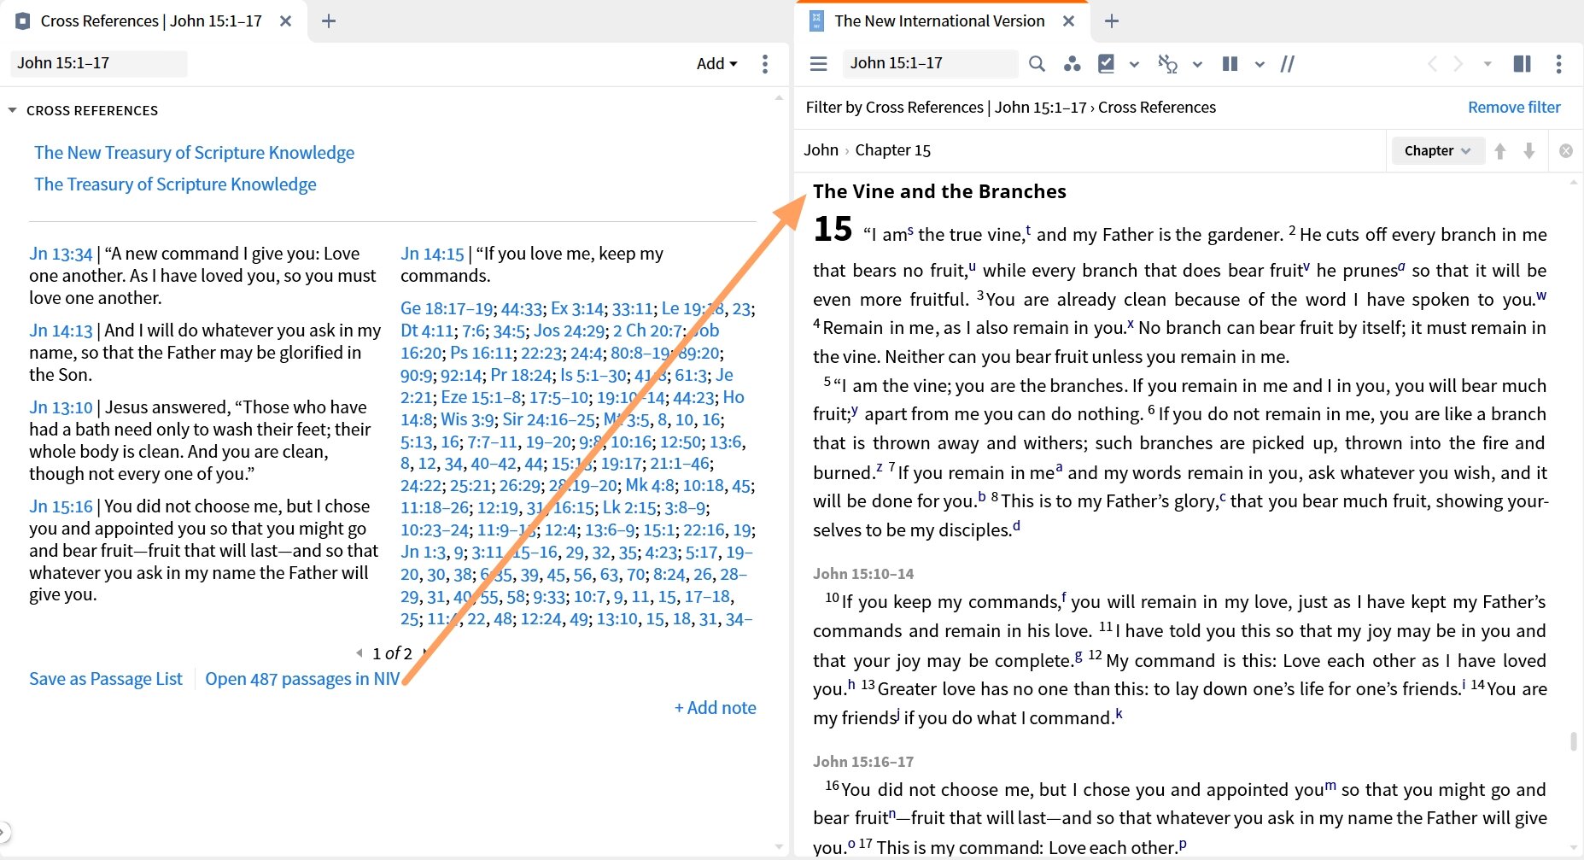Close the New International Version tab
The image size is (1584, 860).
tap(1068, 20)
